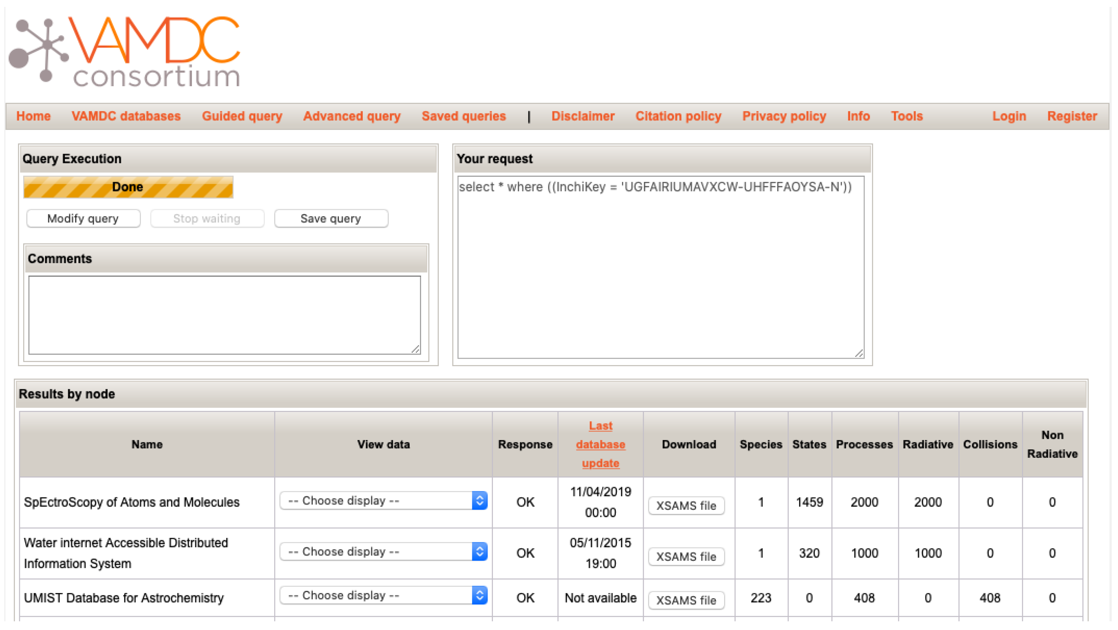
Task: Click inside the Your request query text area
Action: click(661, 267)
